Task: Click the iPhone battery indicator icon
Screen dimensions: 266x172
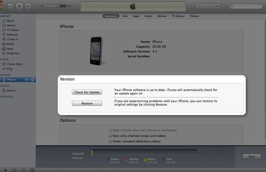Action: 27,80
